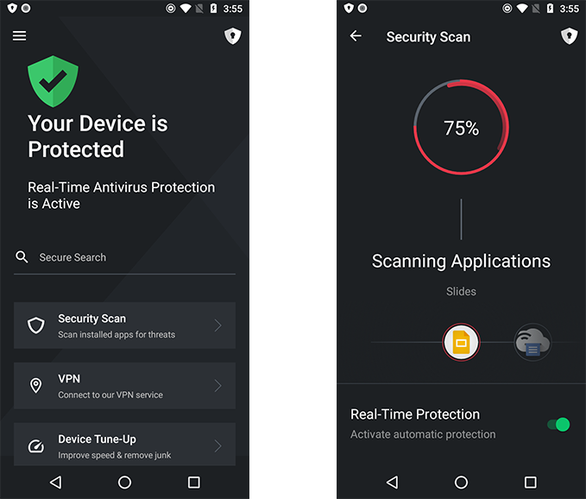Tap Android home button on scan screen

pos(461,483)
